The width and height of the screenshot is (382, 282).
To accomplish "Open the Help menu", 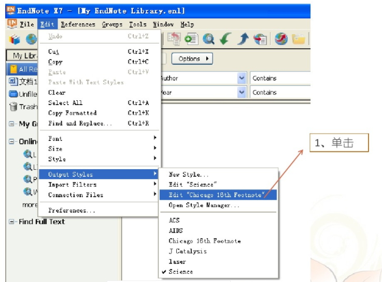I will click(x=187, y=24).
